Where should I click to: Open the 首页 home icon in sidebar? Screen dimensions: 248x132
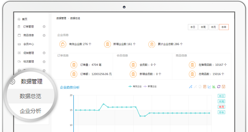point(19,19)
